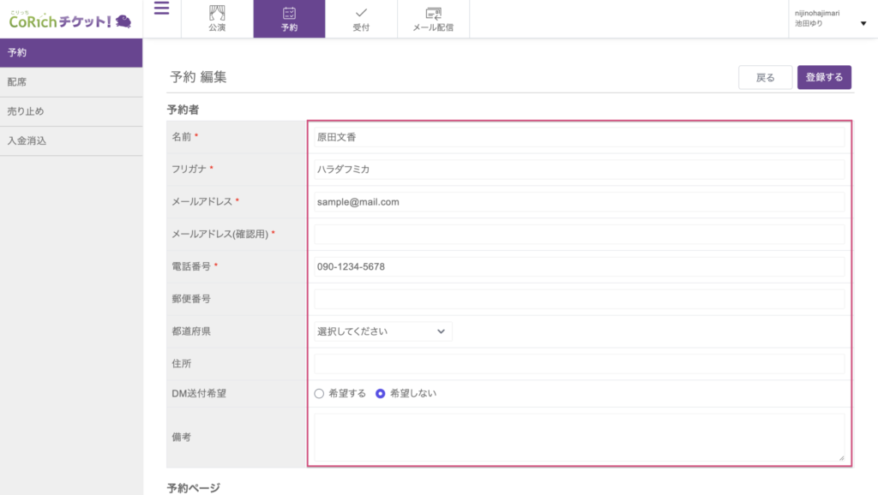Screen dimensions: 878x495
Task: Click the 郵便番号 postal code field
Action: click(x=579, y=299)
